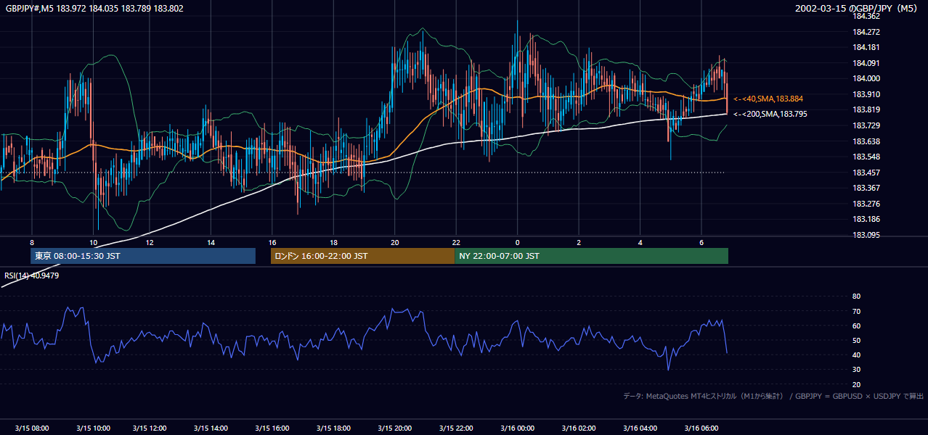The image size is (928, 435).
Task: Click the 3/15 22:00 date axis label
Action: (x=455, y=428)
